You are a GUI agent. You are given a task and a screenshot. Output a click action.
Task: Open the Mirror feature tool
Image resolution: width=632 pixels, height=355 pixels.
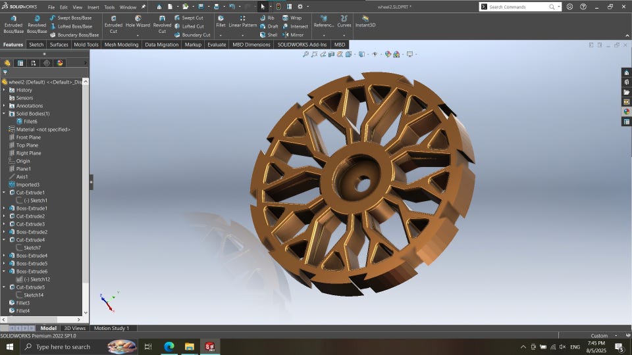(293, 35)
